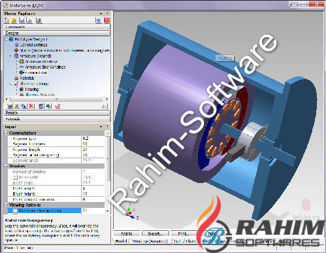Click the Stator core transparency value 50

click(93, 211)
